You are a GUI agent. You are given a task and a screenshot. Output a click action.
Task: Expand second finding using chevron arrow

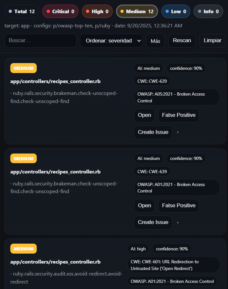pos(178,222)
